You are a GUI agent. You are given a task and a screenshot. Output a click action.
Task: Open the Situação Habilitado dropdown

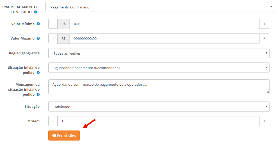click(159, 107)
